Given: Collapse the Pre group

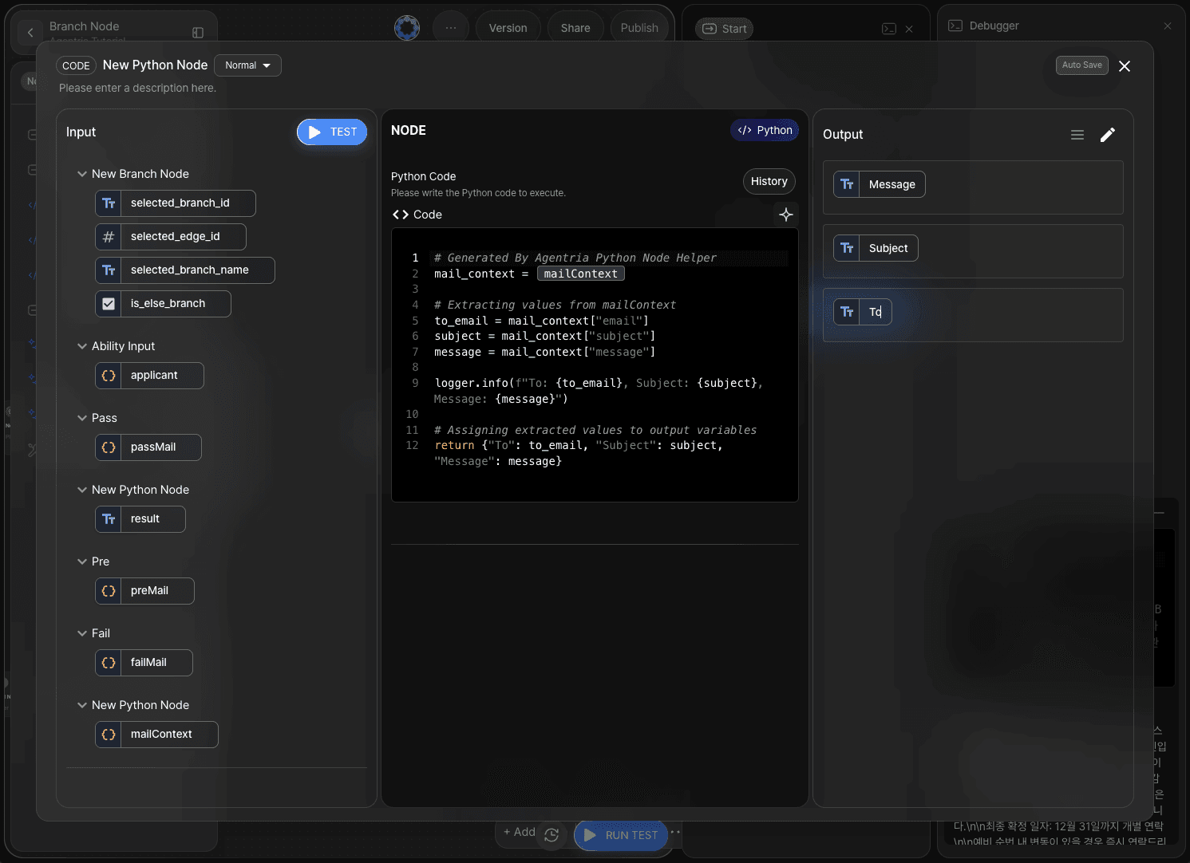Looking at the screenshot, I should click(x=81, y=562).
